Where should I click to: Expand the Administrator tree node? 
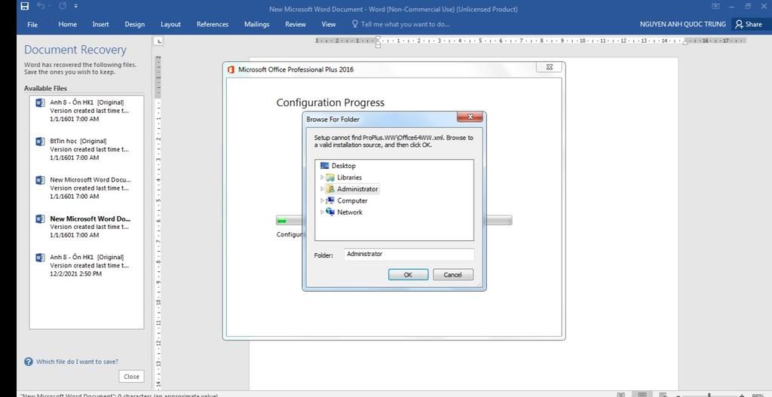322,189
